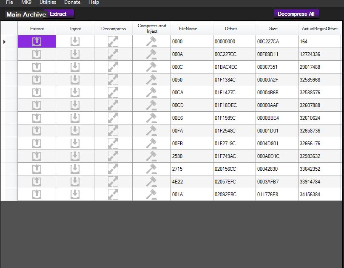The image size is (344, 268).
Task: Extract file 4E22 using its row icon
Action: [x=37, y=181]
